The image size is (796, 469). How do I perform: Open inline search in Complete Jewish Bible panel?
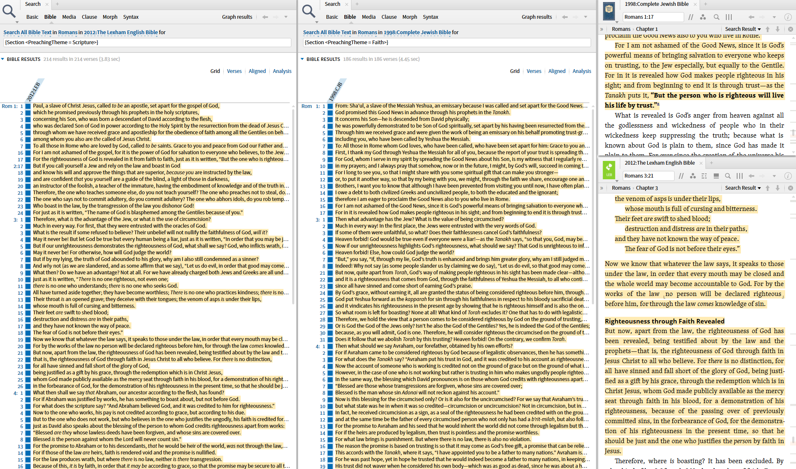pos(716,17)
